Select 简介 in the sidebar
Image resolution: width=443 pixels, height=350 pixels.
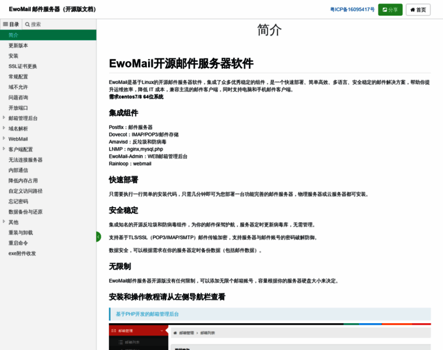tap(48, 35)
